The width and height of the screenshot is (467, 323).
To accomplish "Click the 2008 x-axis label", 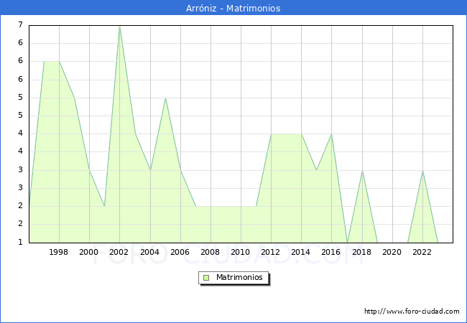I will (x=211, y=252).
